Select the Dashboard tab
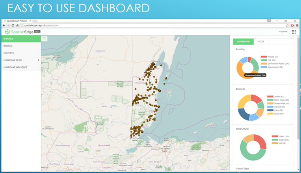Viewport: 301px width, 173px height. tap(243, 41)
